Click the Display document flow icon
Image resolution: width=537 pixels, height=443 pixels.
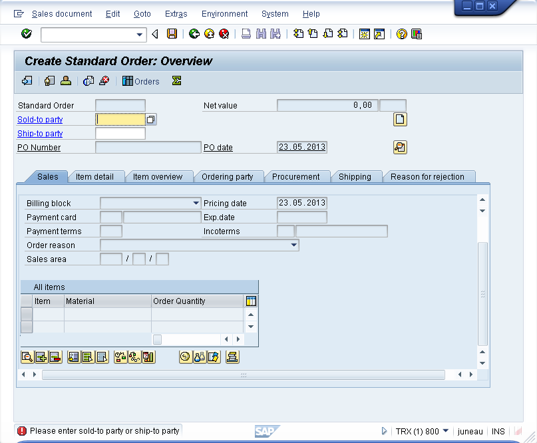point(27,81)
